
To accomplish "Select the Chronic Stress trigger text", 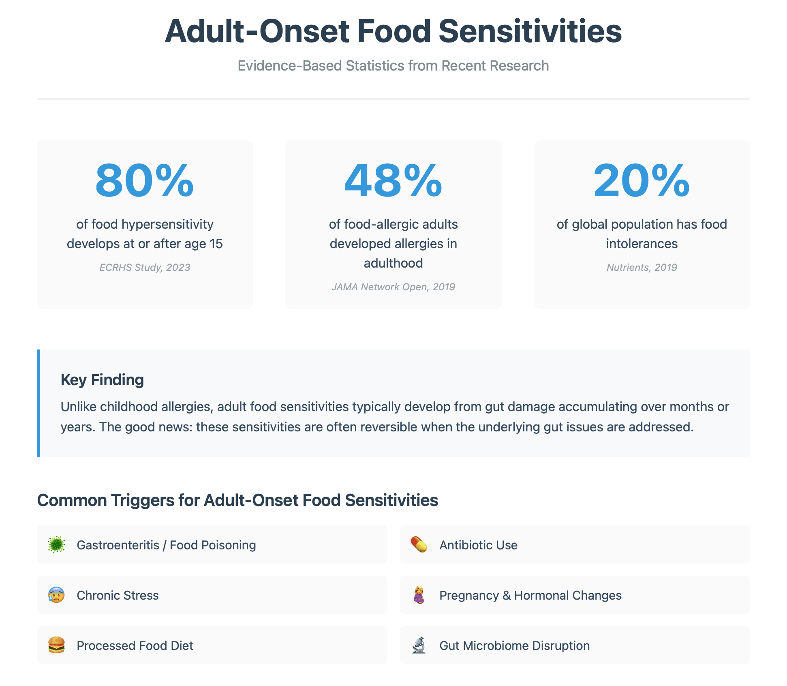I will [118, 595].
